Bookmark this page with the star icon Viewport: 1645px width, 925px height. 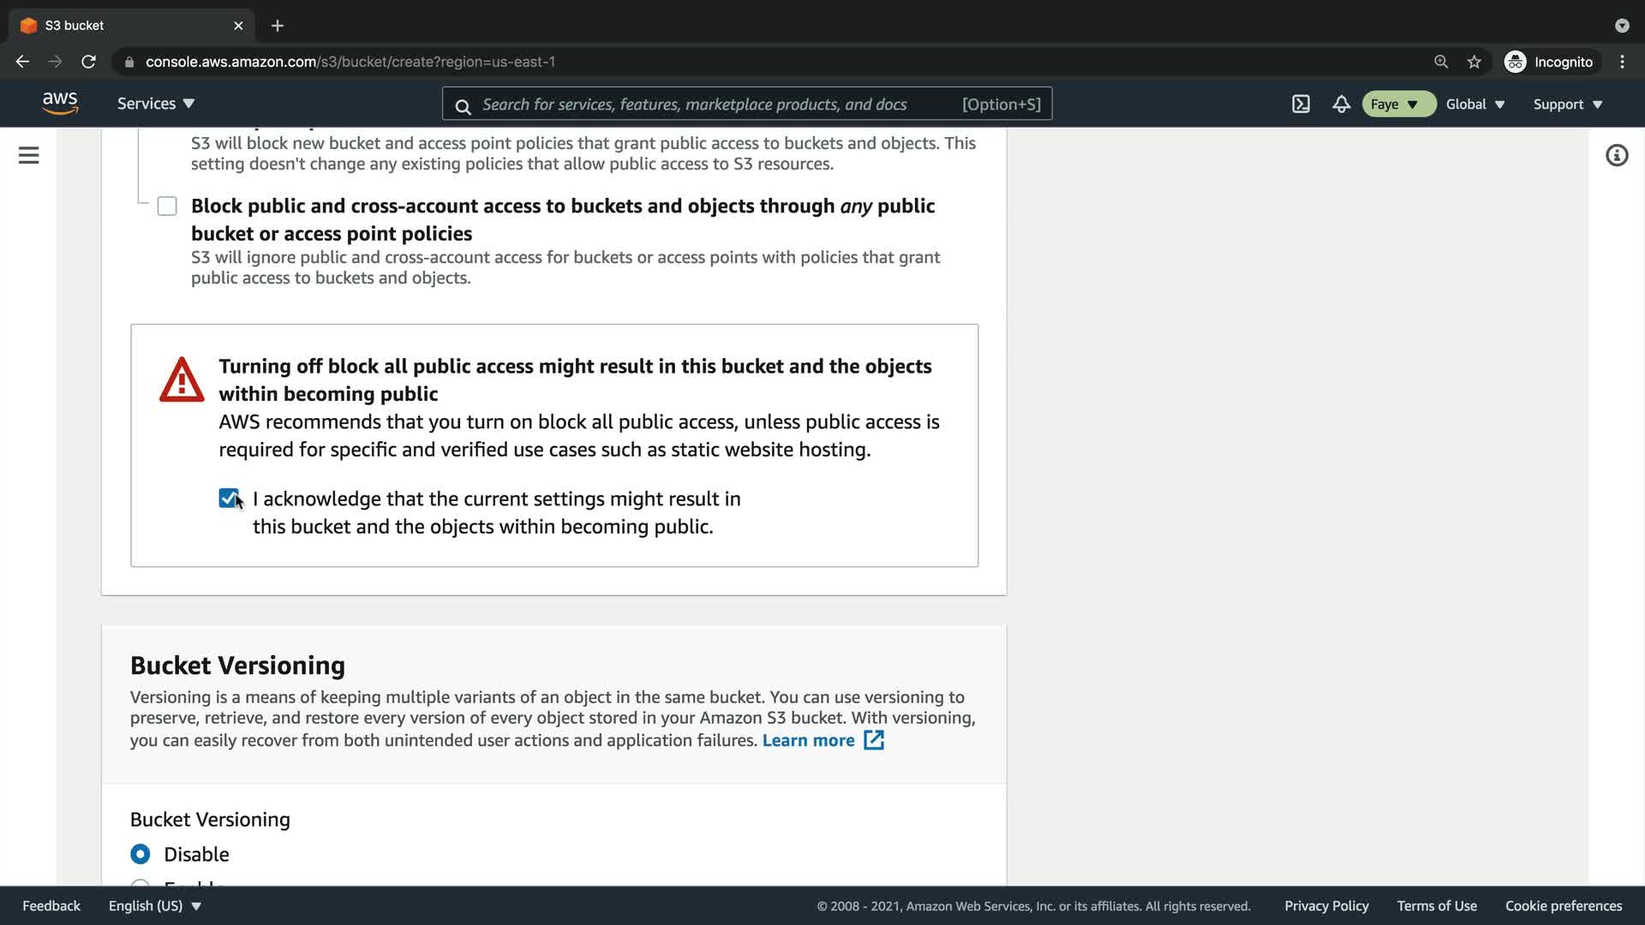1474,62
